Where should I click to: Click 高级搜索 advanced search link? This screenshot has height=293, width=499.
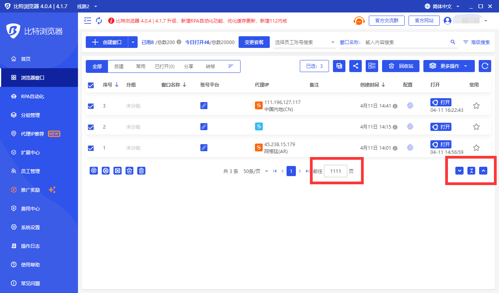click(476, 42)
